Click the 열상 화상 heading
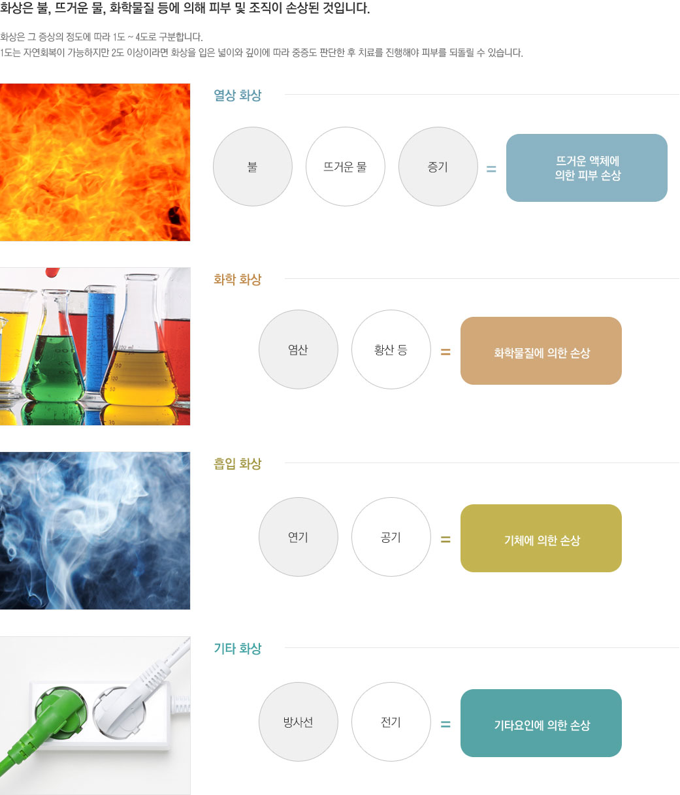 point(238,95)
